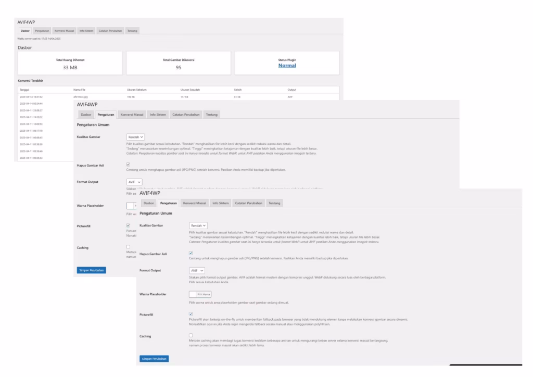Click Pengaturan tab in the middle settings panel

tap(106, 115)
